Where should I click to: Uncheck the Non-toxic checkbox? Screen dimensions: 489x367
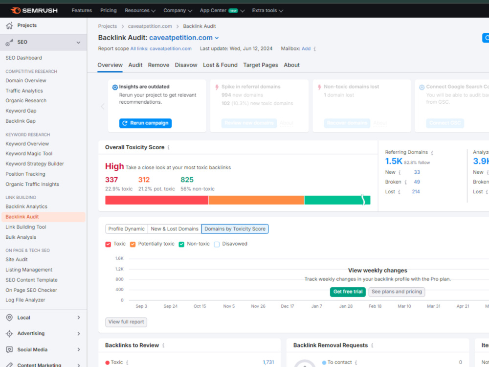[181, 244]
